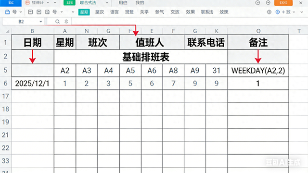Select the highlighted green 星期 ribbon tab
This screenshot has width=308, height=173.
(84, 12)
